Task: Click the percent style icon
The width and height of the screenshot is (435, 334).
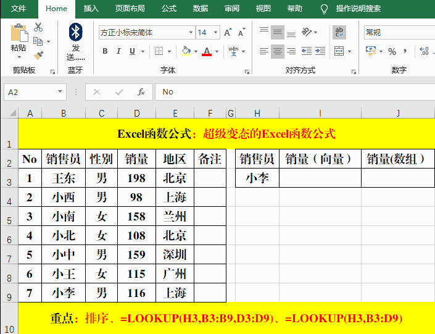Action: pyautogui.click(x=392, y=51)
